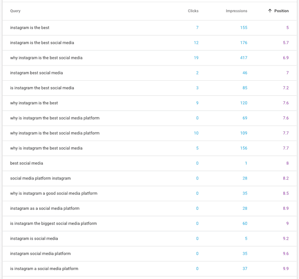
Task: Click clicks value 12
Action: coord(196,43)
